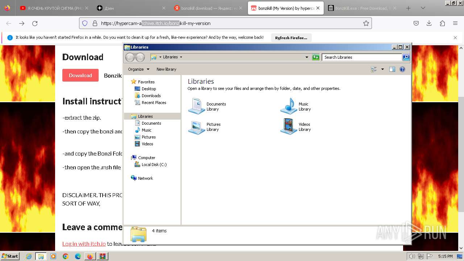Close the bonzikill (My Version) tab
The width and height of the screenshot is (464, 261).
click(318, 8)
